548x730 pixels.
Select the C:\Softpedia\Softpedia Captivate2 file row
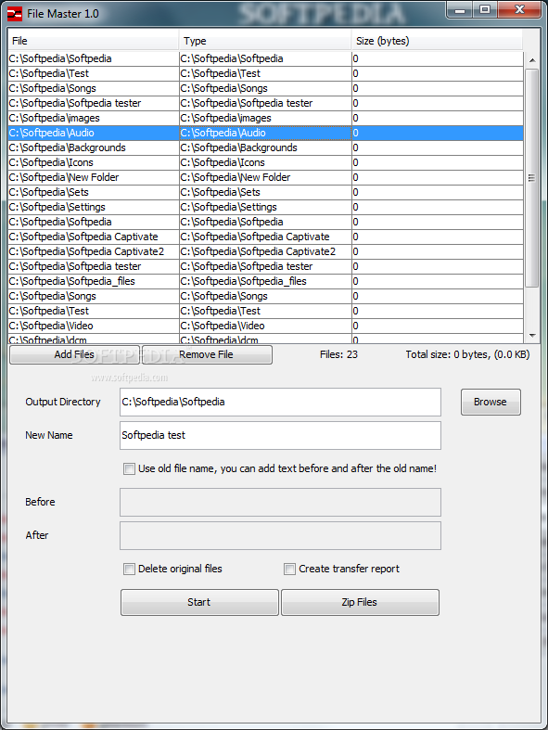(x=265, y=252)
